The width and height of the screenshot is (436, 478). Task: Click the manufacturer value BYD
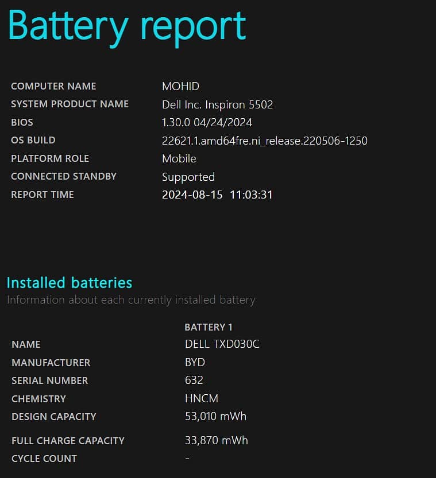(x=195, y=363)
